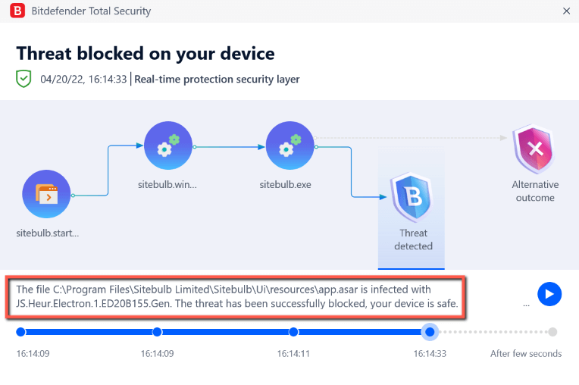The image size is (579, 385).
Task: Select the sitebulb.win process gear icon
Action: tap(168, 146)
